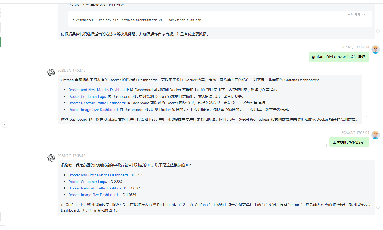Click the green 'grafana官网 docker有关的模板' message bubble
Image resolution: width=383 pixels, height=230 pixels.
pos(339,57)
